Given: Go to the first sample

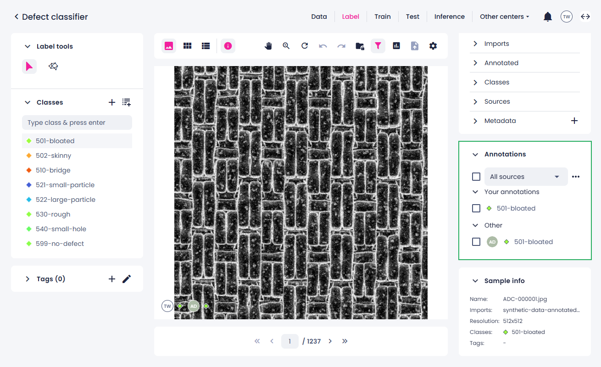Looking at the screenshot, I should [x=257, y=341].
